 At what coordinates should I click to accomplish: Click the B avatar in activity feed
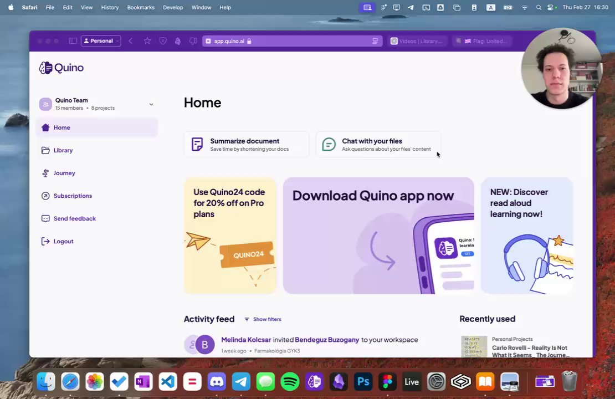[205, 345]
